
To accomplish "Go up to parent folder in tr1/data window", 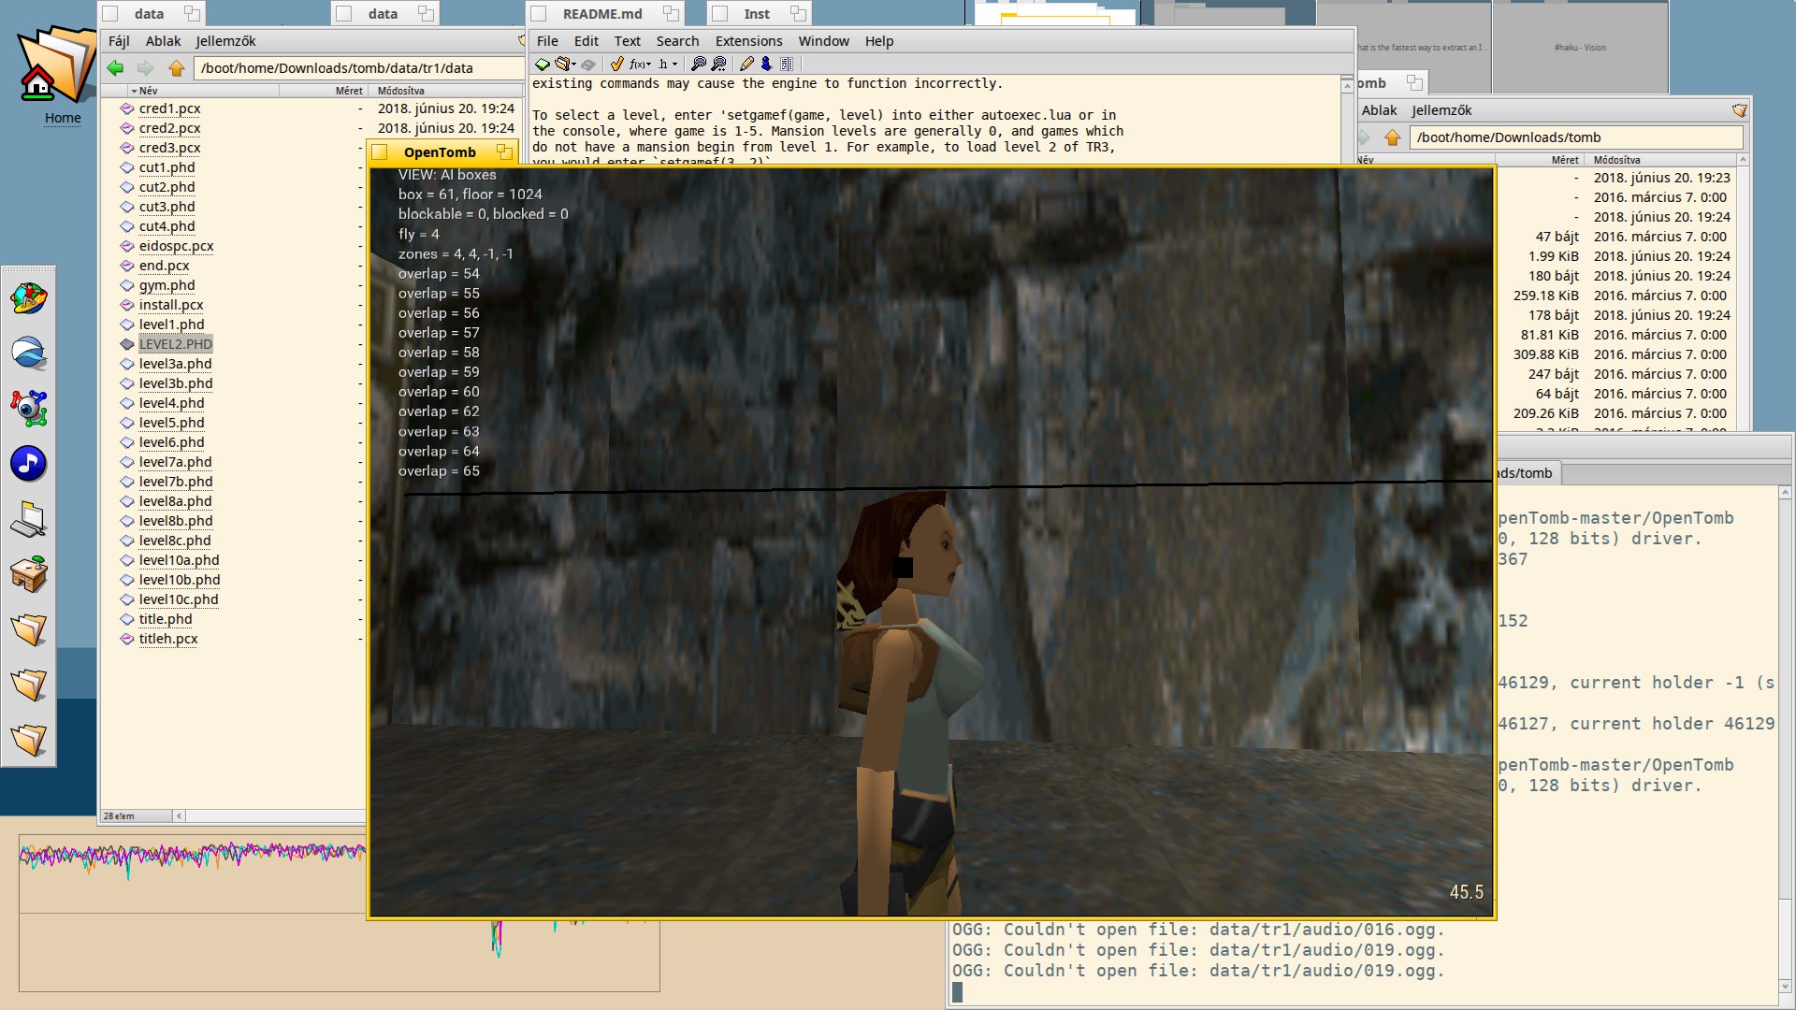I will (176, 68).
